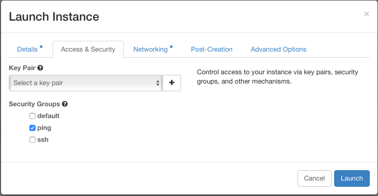Screen dimensions: 378x196
Task: Close the Launch Instance dialog with X
Action: (367, 14)
